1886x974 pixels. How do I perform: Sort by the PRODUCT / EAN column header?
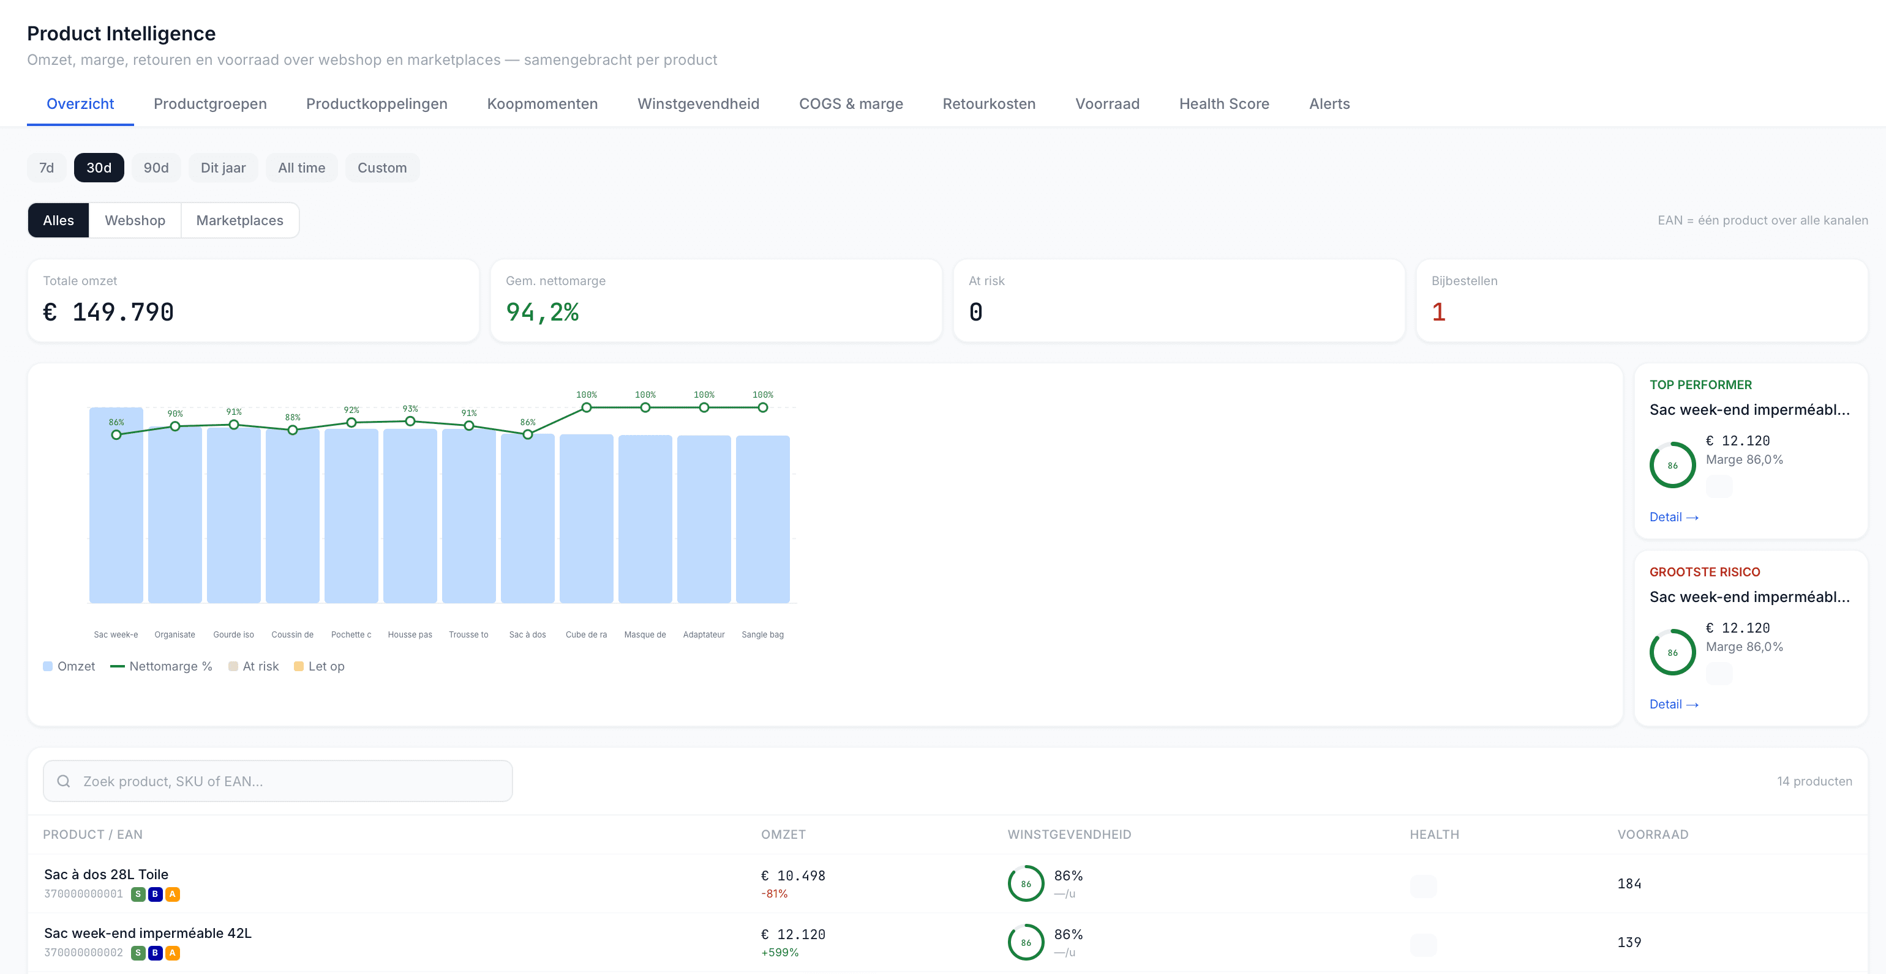tap(93, 835)
